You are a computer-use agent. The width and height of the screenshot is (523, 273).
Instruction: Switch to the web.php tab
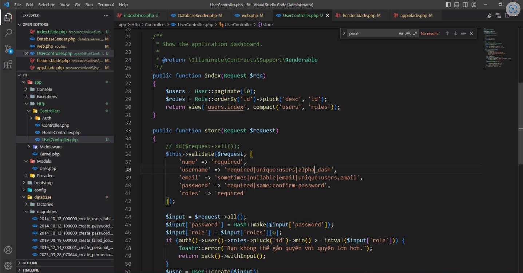click(x=250, y=16)
